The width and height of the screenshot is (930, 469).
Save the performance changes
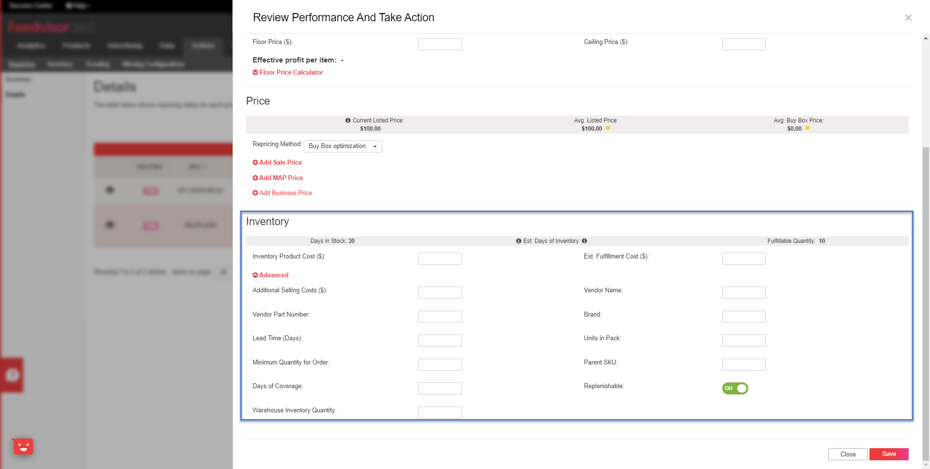(889, 454)
